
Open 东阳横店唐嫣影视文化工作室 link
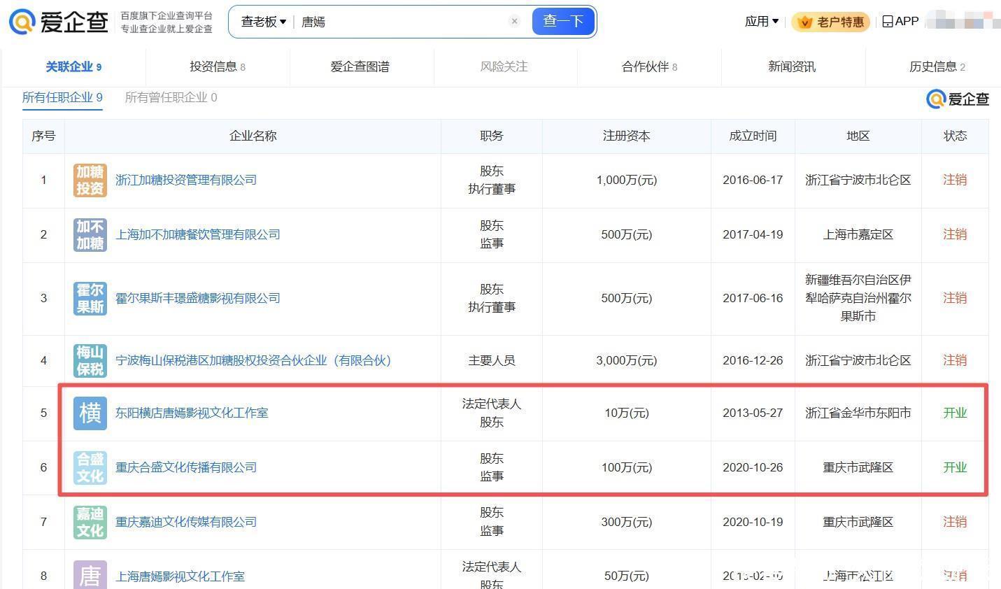[x=192, y=413]
